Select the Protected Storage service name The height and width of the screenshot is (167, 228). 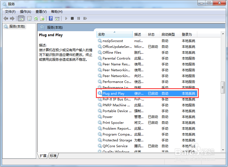point(117,140)
